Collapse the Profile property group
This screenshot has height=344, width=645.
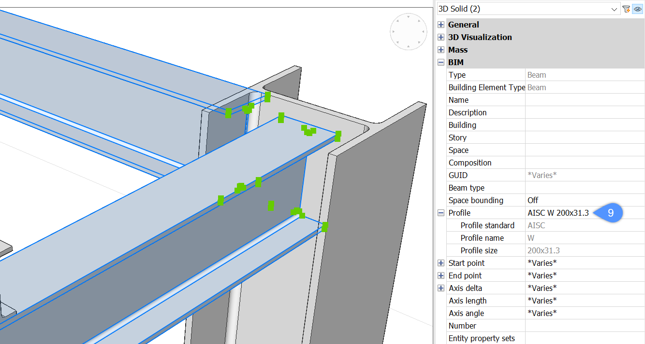441,213
